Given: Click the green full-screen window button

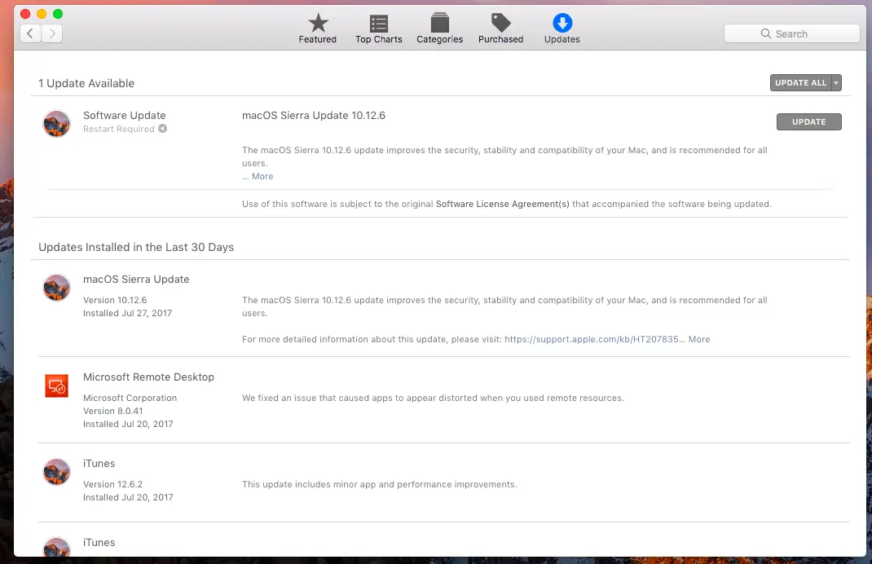Looking at the screenshot, I should coord(58,14).
